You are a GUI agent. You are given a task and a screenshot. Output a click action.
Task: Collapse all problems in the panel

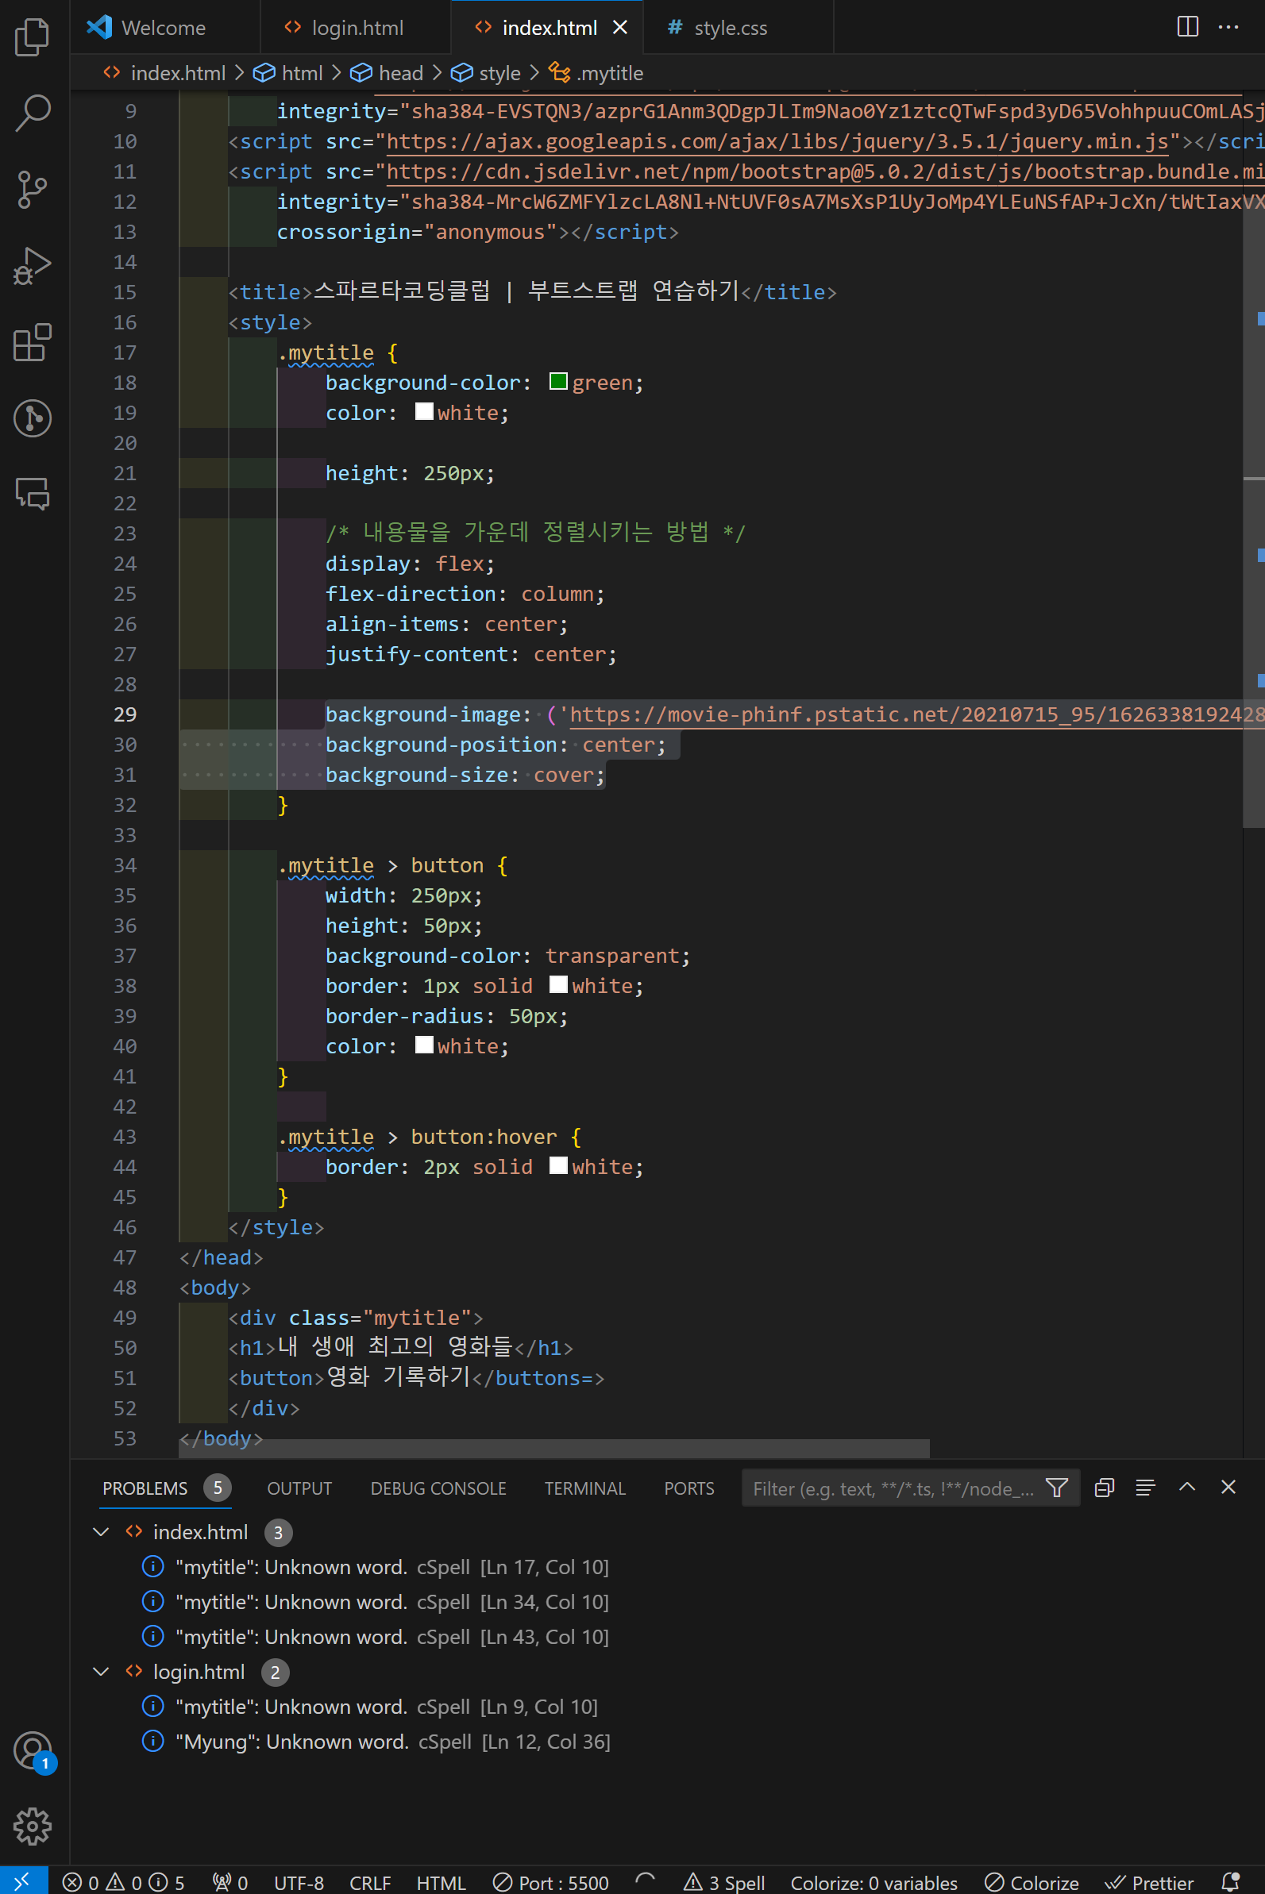pos(1105,1488)
